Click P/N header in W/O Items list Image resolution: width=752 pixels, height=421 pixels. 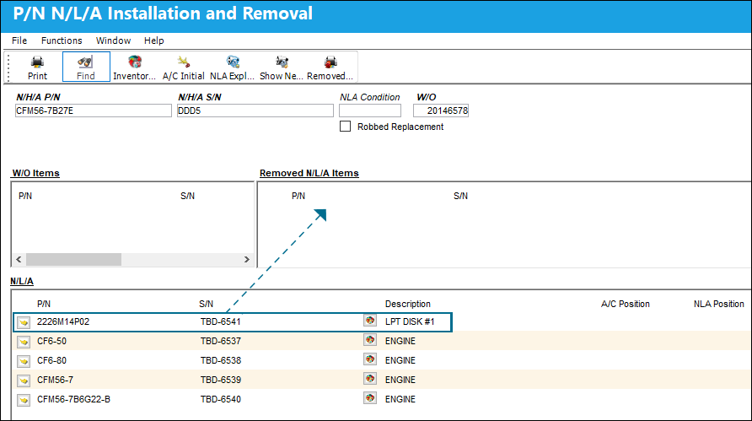click(x=25, y=196)
